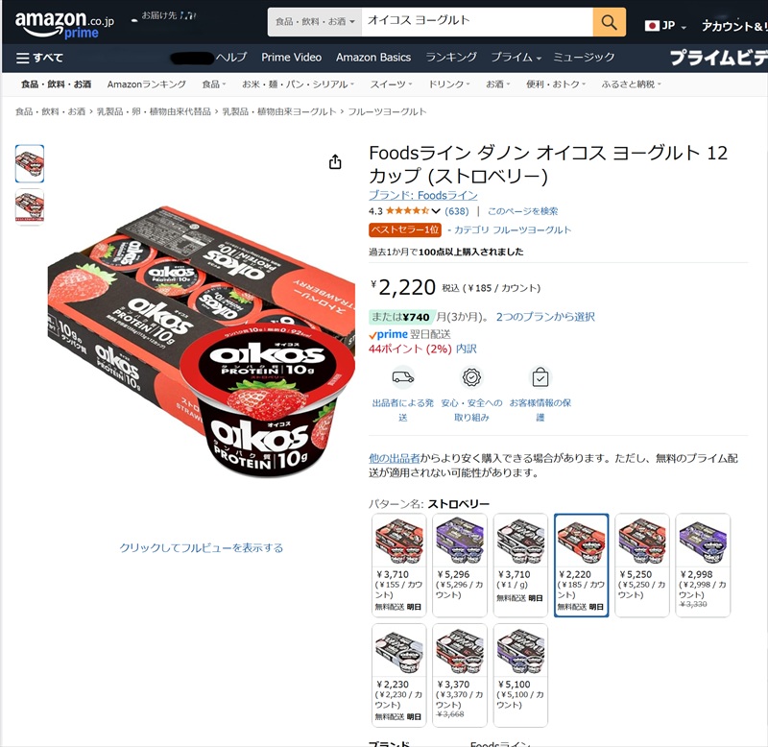Image resolution: width=768 pixels, height=747 pixels.
Task: Click 2つのプランから選択 link
Action: point(545,317)
